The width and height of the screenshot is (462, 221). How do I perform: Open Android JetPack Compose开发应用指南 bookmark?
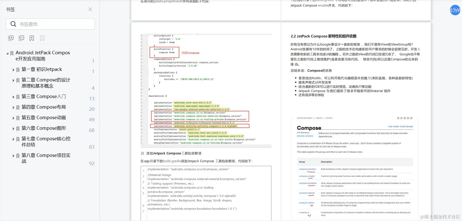[x=43, y=56]
